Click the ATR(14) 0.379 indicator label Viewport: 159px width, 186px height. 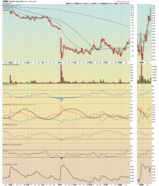pyautogui.click(x=11, y=165)
